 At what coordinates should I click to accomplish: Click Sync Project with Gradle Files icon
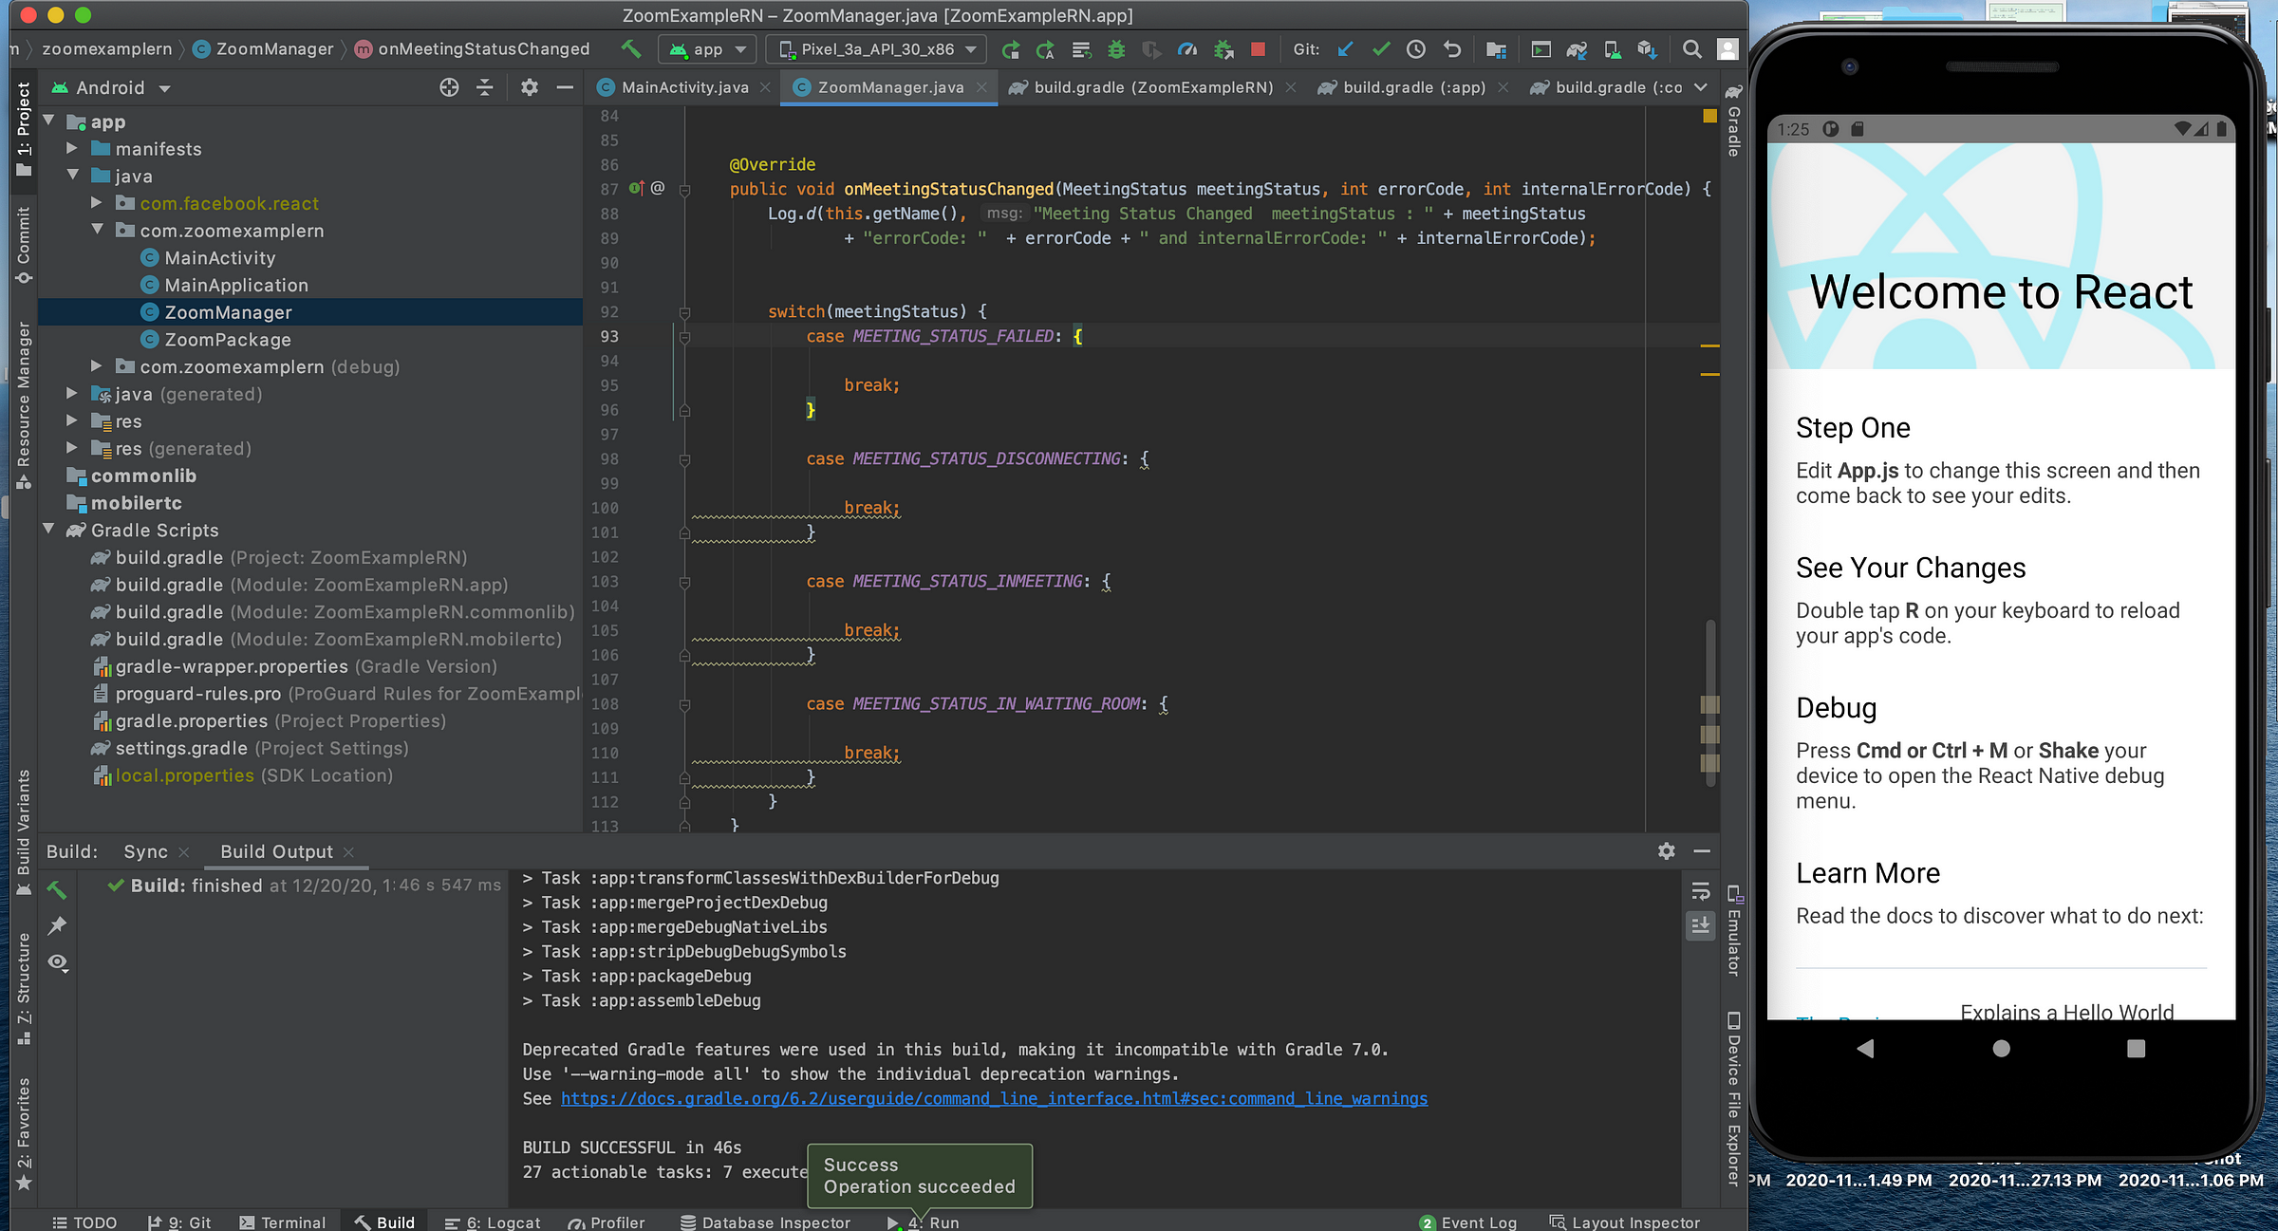tap(1577, 49)
